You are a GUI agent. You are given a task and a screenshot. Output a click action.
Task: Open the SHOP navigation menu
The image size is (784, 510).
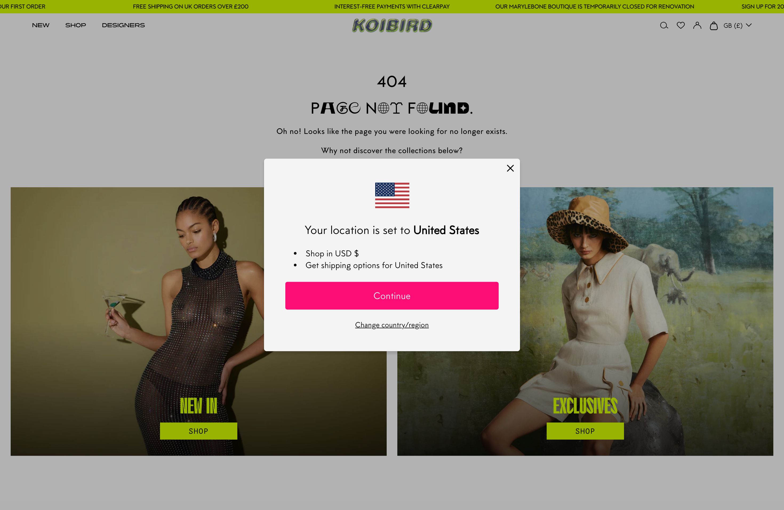click(75, 25)
